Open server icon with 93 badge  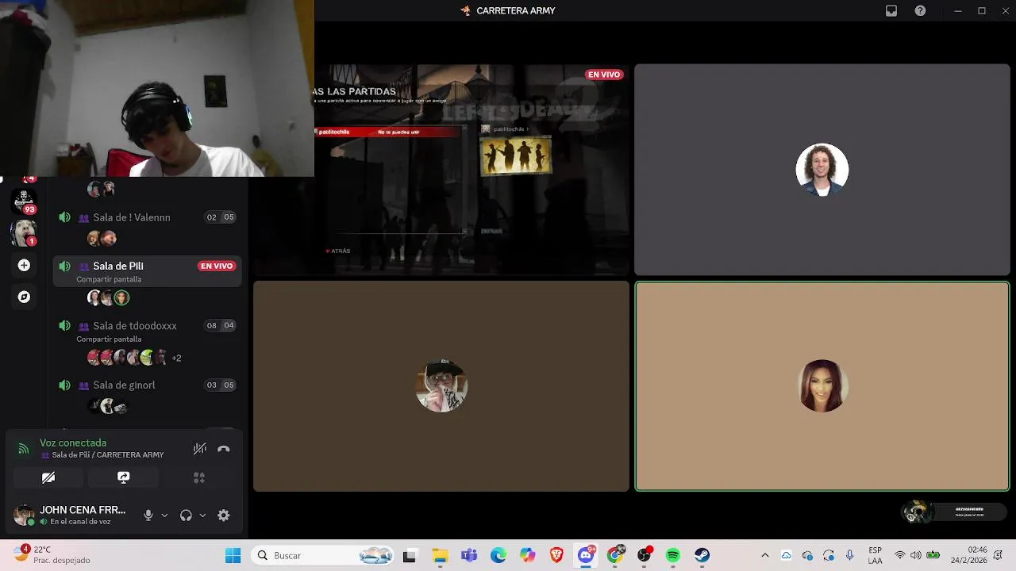point(24,201)
